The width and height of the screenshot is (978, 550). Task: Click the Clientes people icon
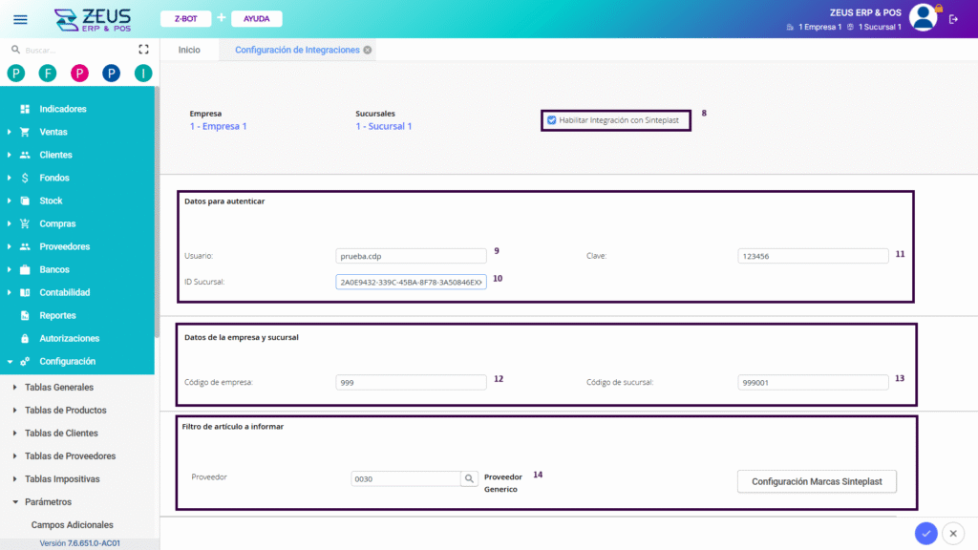pos(25,155)
